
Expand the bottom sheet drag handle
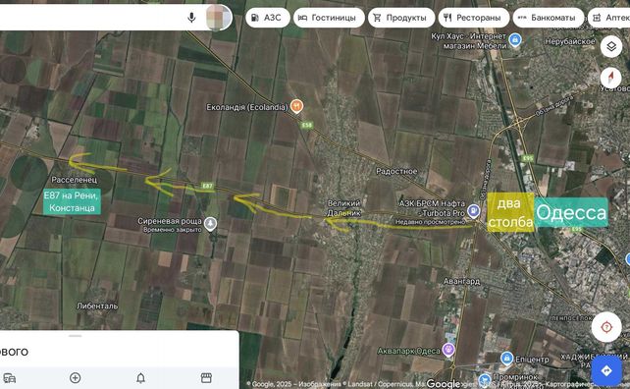pos(76,336)
